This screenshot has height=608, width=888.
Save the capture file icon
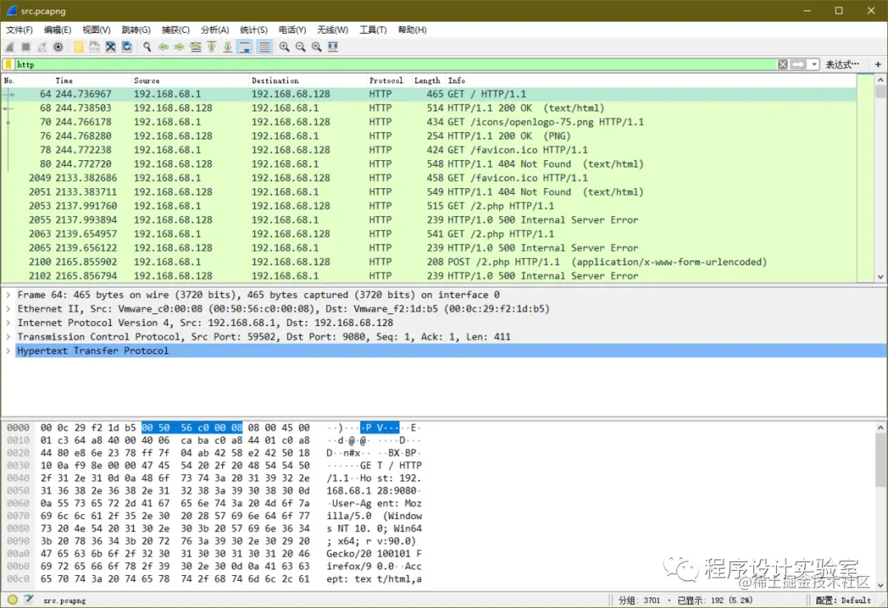(x=94, y=47)
